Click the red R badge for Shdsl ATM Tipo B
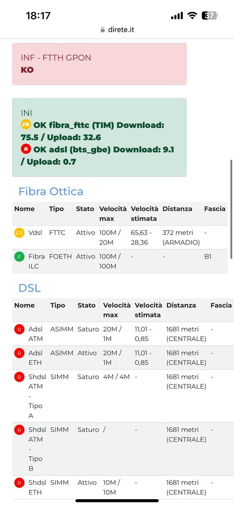This screenshot has height=507, width=234. click(x=19, y=430)
